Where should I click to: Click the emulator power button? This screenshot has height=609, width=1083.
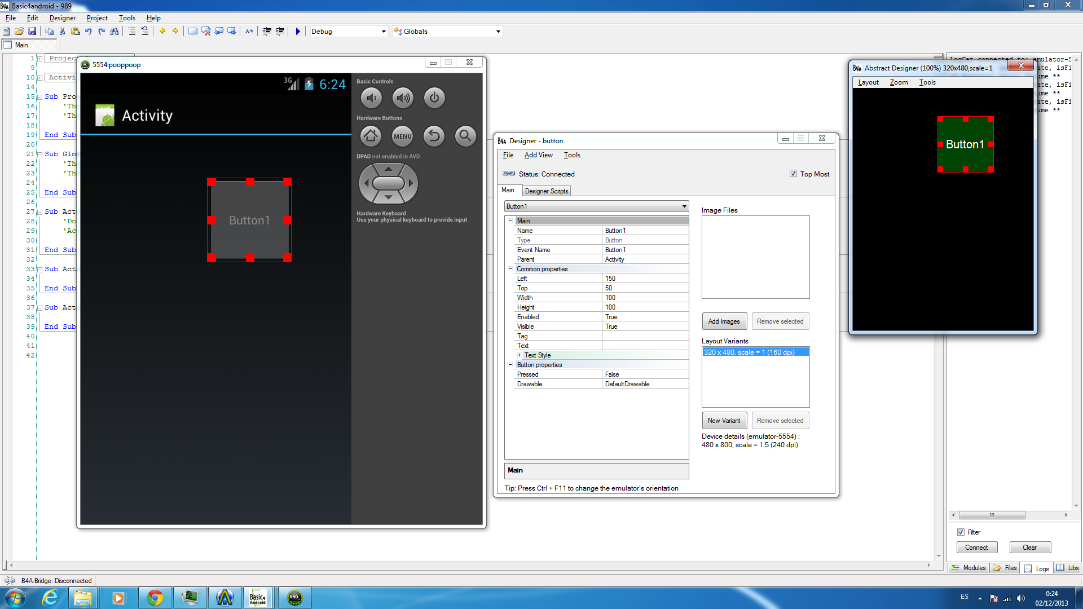434,97
